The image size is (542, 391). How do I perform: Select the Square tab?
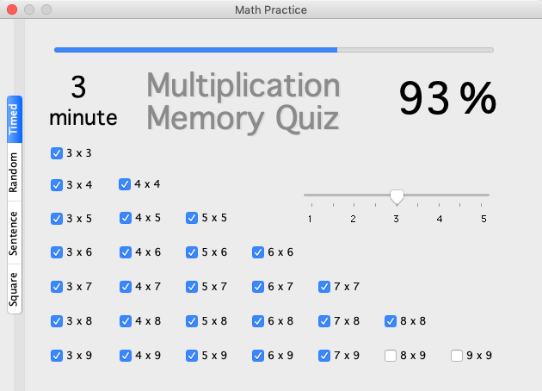[15, 289]
